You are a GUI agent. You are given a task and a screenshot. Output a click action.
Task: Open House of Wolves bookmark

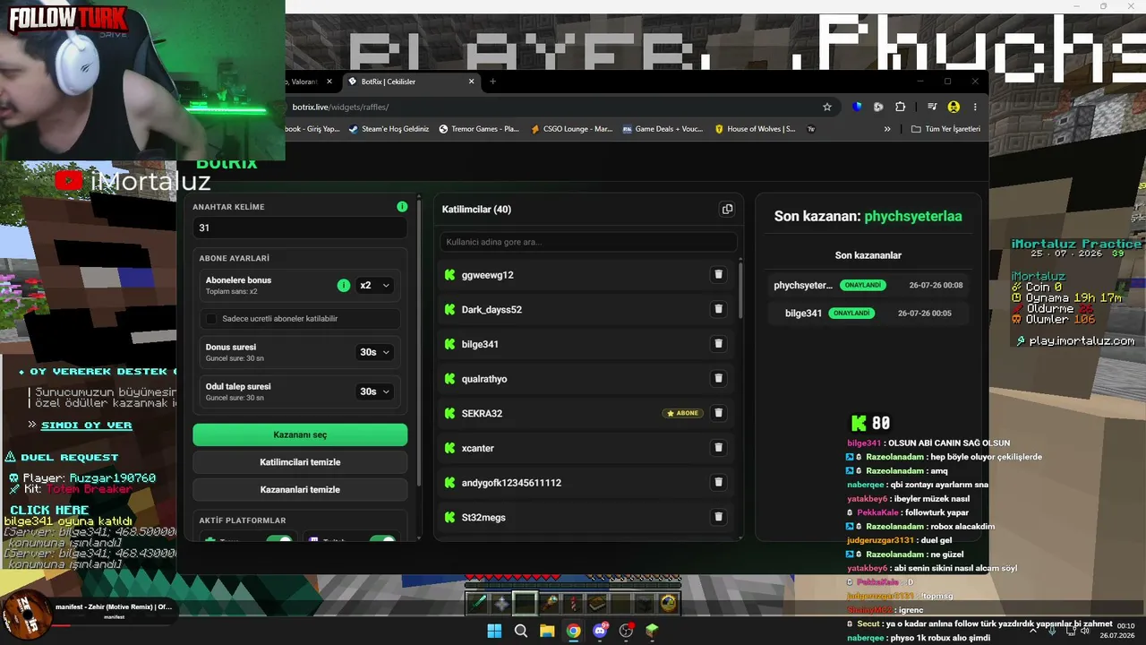[755, 129]
